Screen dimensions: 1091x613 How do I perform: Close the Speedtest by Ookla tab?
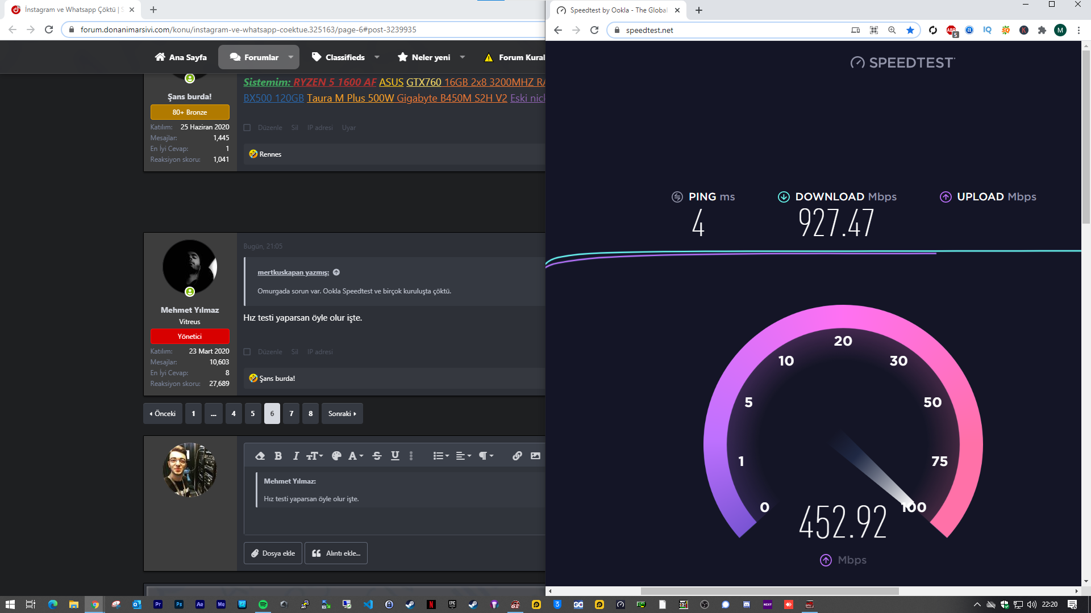677,10
